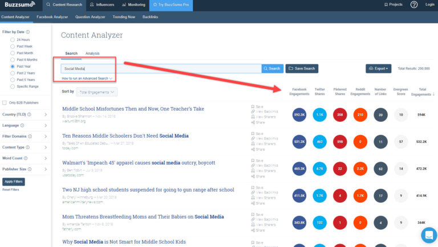The height and width of the screenshot is (247, 438).
Task: Open Ten Reasons Middle Schoolers article link
Action: (125, 136)
